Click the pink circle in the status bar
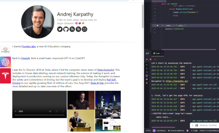This screenshot has width=219, height=133. pyautogui.click(x=187, y=131)
